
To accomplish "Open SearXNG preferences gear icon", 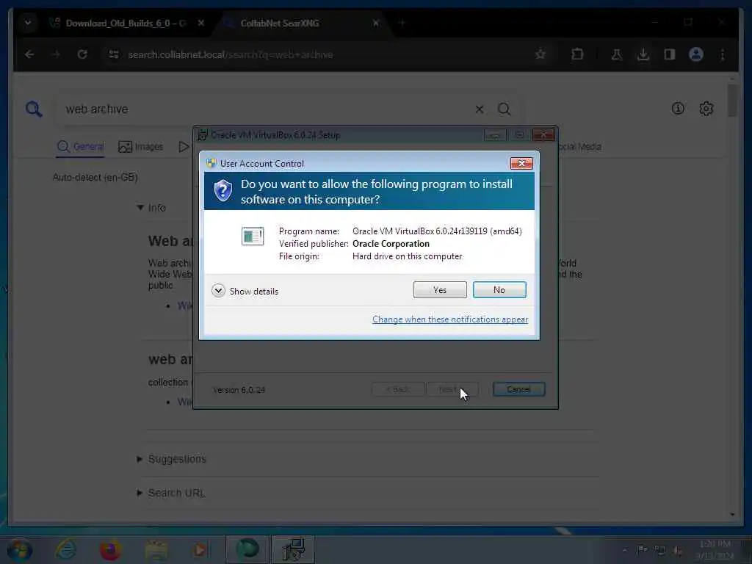I will [706, 109].
